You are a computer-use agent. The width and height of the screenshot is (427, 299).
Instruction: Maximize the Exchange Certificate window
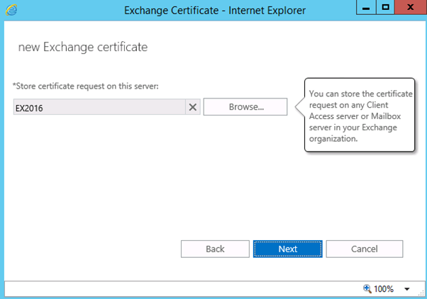click(385, 7)
